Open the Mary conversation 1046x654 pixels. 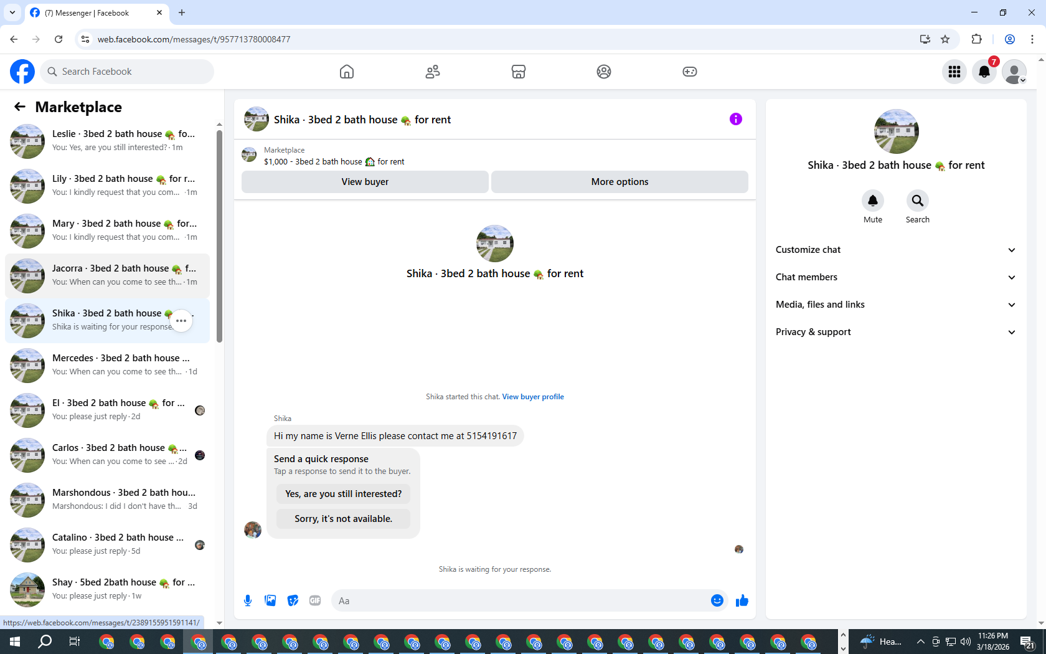(107, 230)
